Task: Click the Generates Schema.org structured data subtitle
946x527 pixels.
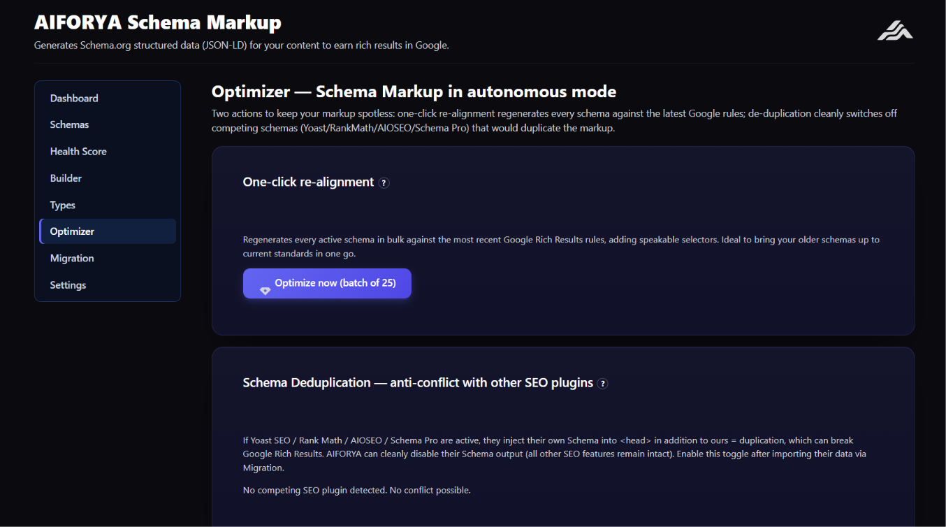Action: tap(242, 45)
